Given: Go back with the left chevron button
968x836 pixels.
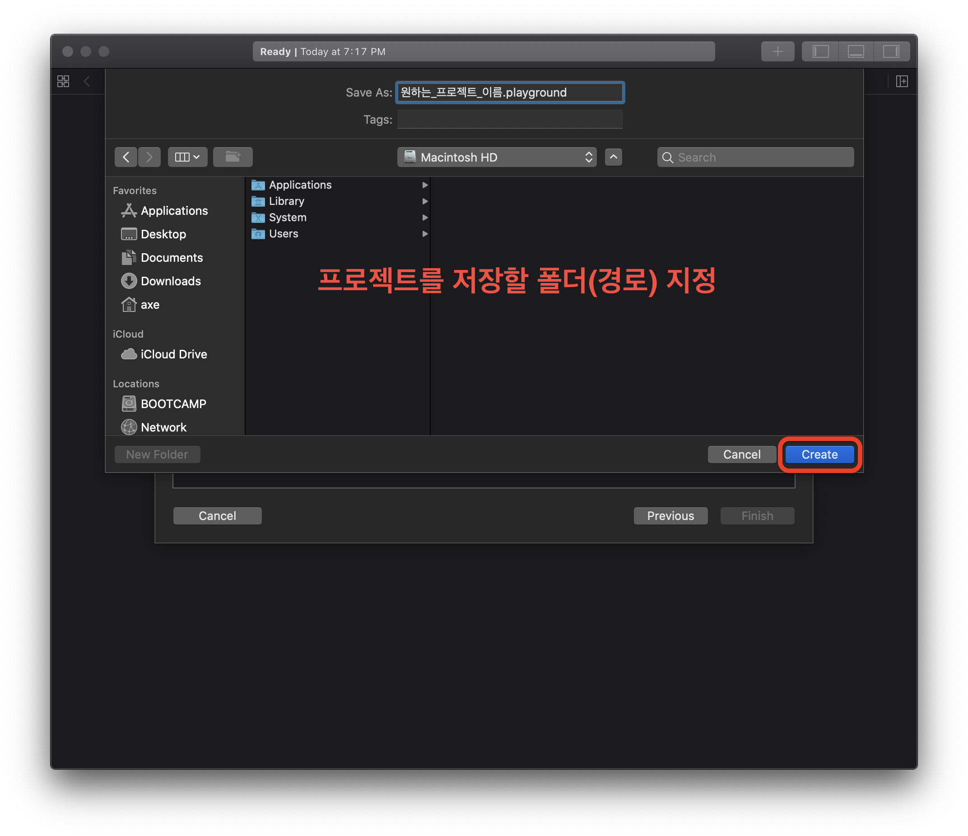Looking at the screenshot, I should click(126, 157).
